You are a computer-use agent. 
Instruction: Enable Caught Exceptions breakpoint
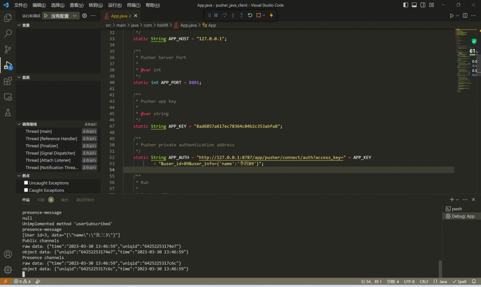pyautogui.click(x=26, y=190)
